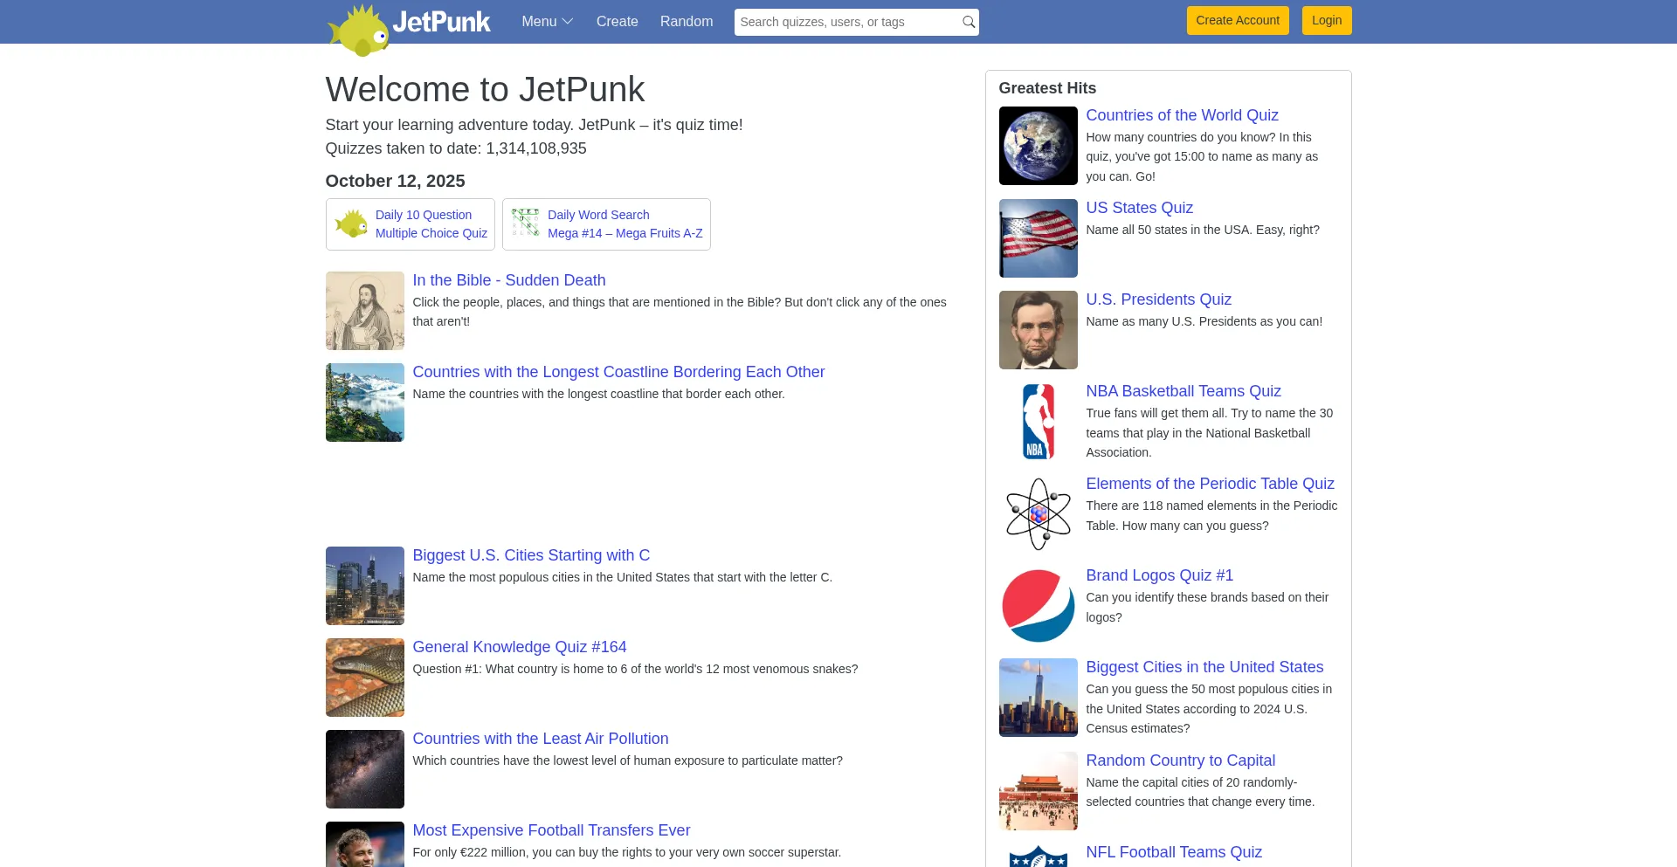Click the yellow fish Daily Quiz icon
This screenshot has height=867, width=1677.
[x=351, y=224]
